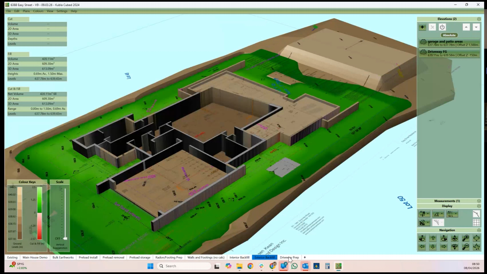487x274 pixels.
Task: Click the tilt view down eye icon
Action: tap(455, 247)
